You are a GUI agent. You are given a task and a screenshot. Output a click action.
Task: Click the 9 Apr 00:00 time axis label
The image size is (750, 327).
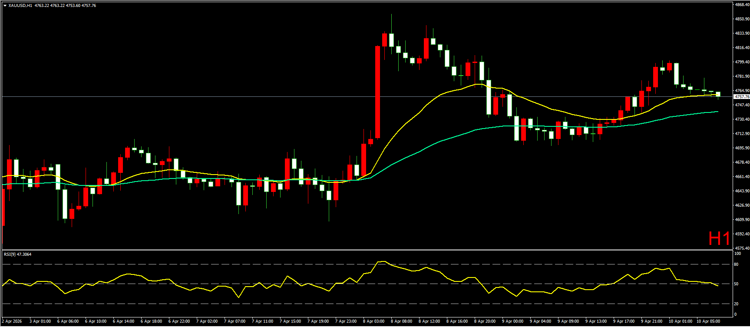(x=512, y=321)
